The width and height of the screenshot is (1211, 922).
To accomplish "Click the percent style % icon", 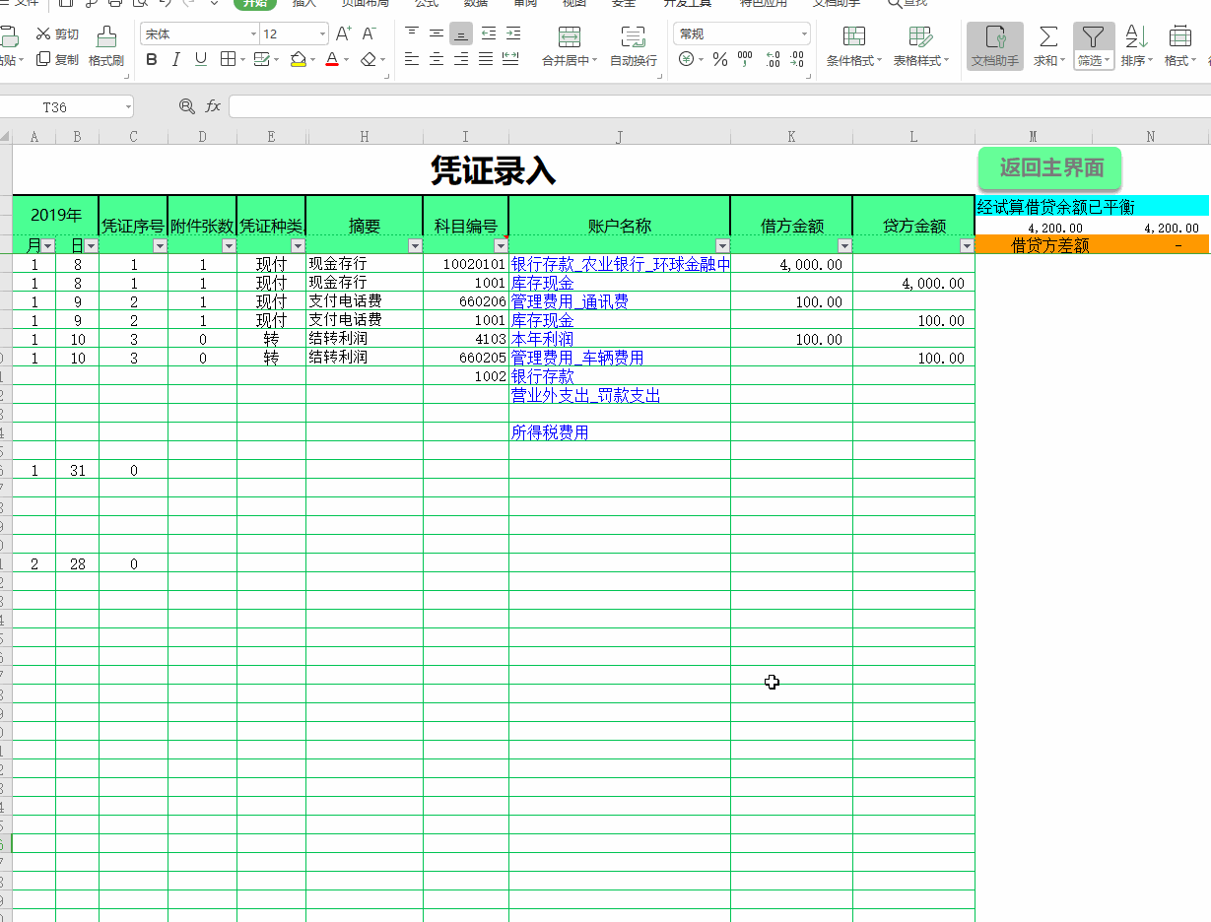I will coord(720,58).
